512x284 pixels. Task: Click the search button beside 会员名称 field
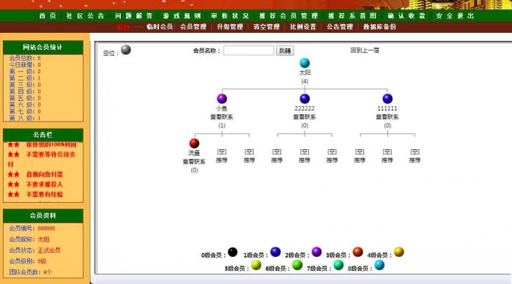285,51
